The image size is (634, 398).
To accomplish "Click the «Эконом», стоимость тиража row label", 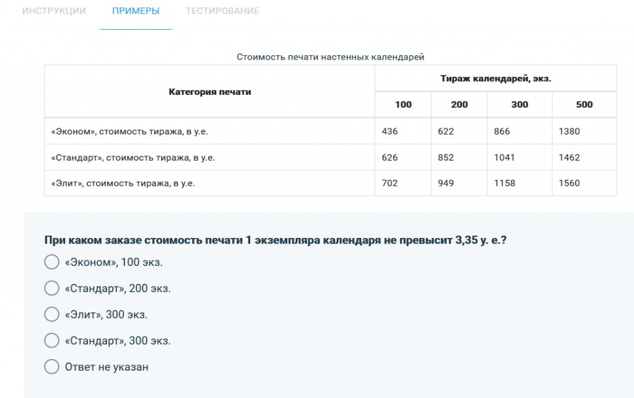I will coord(129,131).
